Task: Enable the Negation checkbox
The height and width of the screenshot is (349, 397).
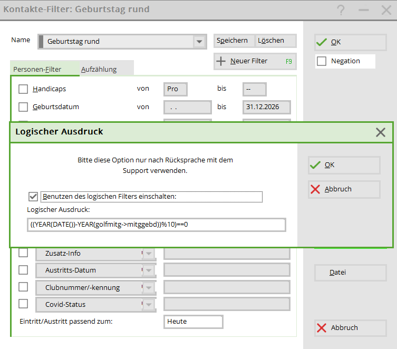Action: [322, 62]
